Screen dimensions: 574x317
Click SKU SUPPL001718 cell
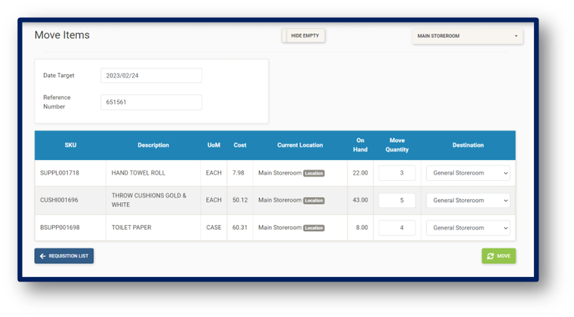(x=60, y=173)
